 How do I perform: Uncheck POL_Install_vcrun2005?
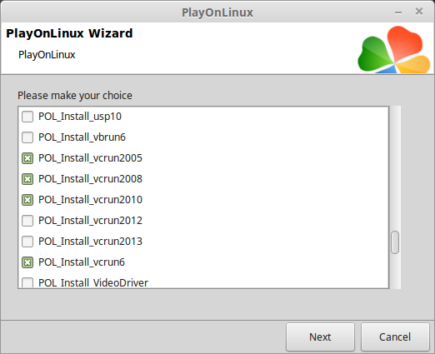coord(27,158)
